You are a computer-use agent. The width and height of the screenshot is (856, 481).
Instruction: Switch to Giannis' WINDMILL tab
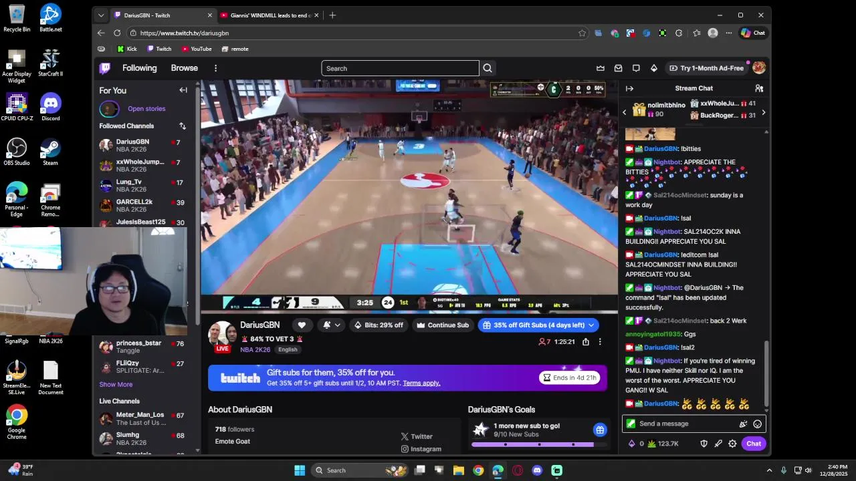click(270, 15)
